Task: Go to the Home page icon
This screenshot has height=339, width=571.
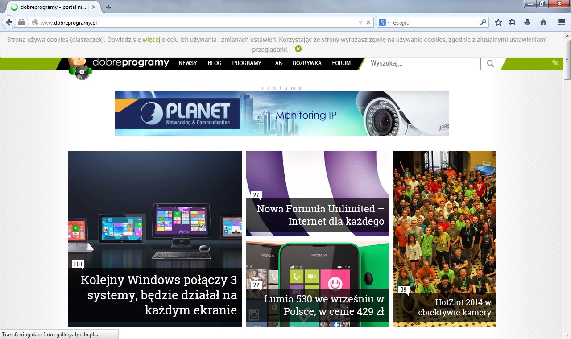Action: coord(543,22)
